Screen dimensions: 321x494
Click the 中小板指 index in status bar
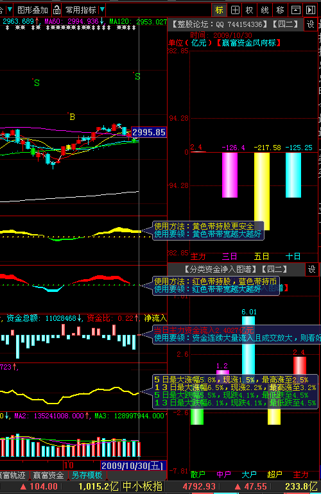(x=143, y=486)
